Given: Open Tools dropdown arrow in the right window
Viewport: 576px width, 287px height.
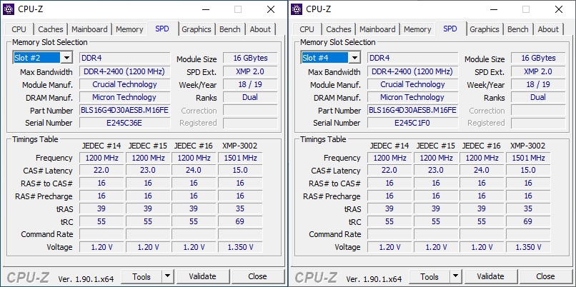Looking at the screenshot, I should click(x=455, y=276).
